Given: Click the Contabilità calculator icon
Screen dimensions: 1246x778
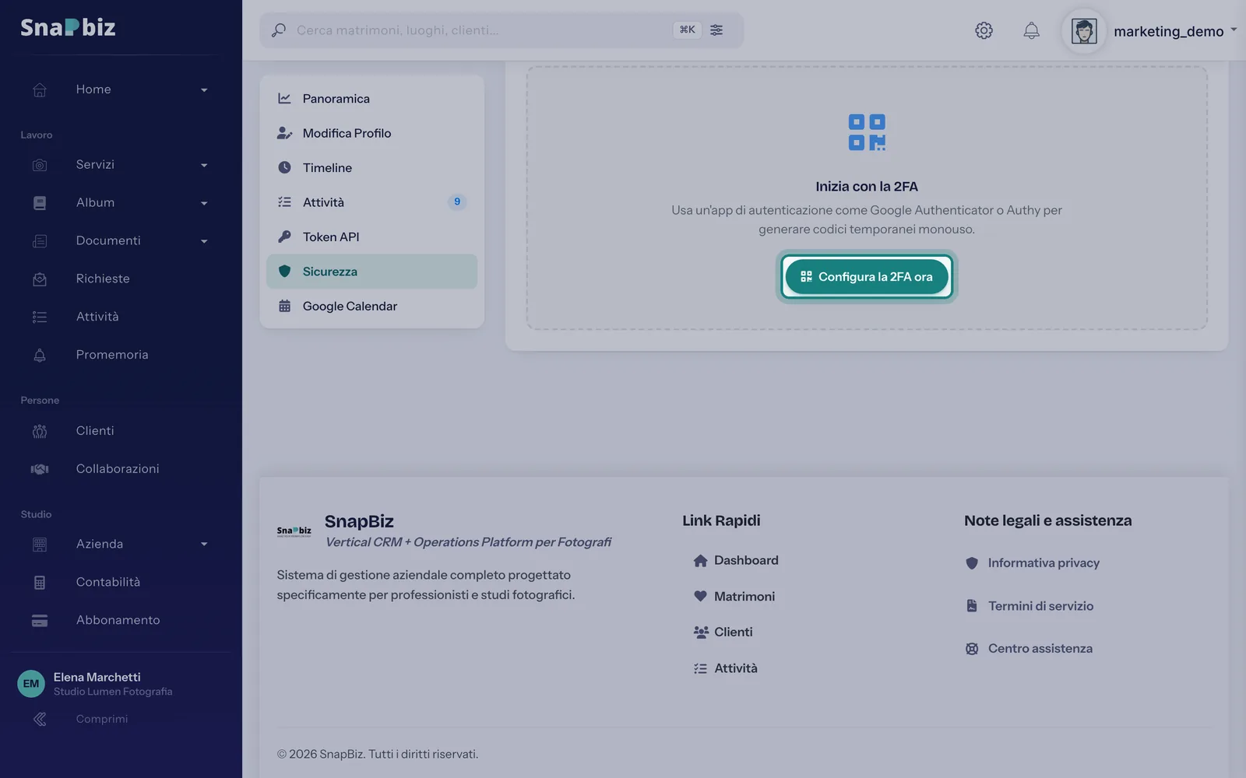Looking at the screenshot, I should point(40,583).
